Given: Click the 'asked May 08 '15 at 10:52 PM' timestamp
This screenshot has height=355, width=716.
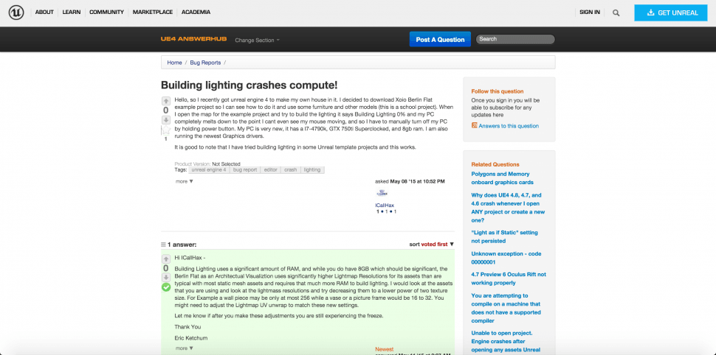Looking at the screenshot, I should point(410,181).
